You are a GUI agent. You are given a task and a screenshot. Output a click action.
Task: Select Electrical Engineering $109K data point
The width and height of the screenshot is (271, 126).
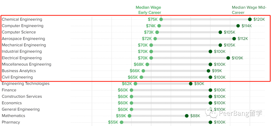coord(228,58)
